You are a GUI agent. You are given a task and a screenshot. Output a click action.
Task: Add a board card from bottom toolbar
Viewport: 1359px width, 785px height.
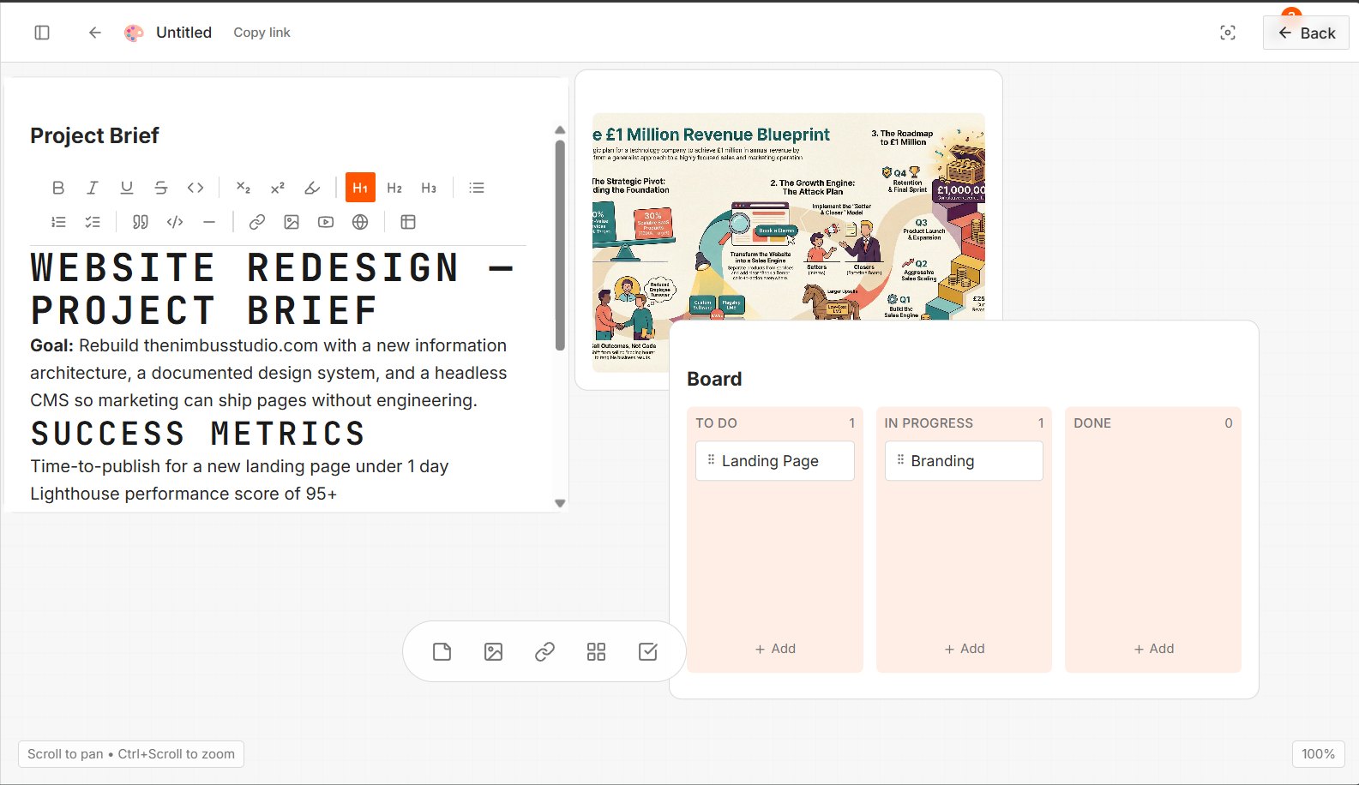596,652
